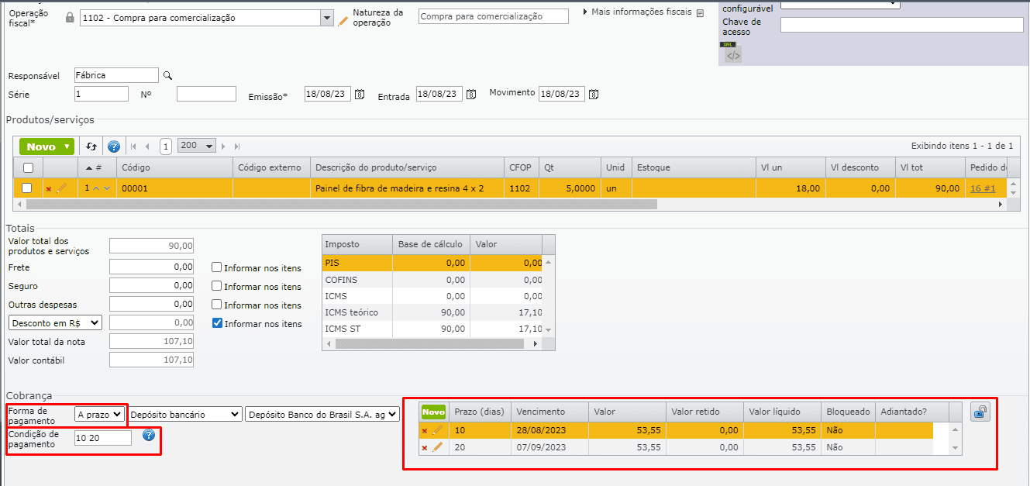Check 'Informar nos itens' for Frete
The height and width of the screenshot is (486, 1030).
pyautogui.click(x=217, y=267)
